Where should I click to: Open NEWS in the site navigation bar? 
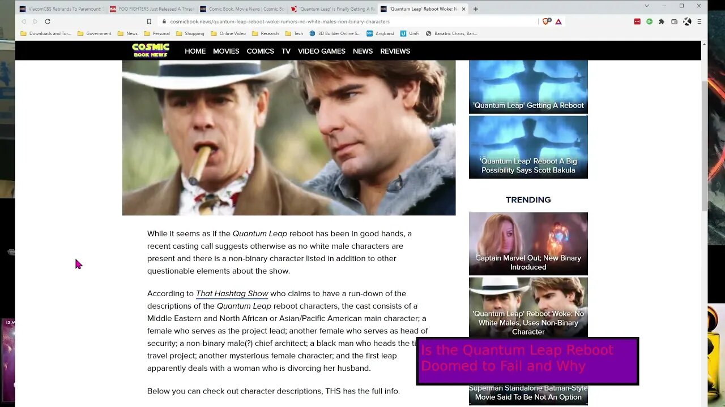(x=362, y=51)
